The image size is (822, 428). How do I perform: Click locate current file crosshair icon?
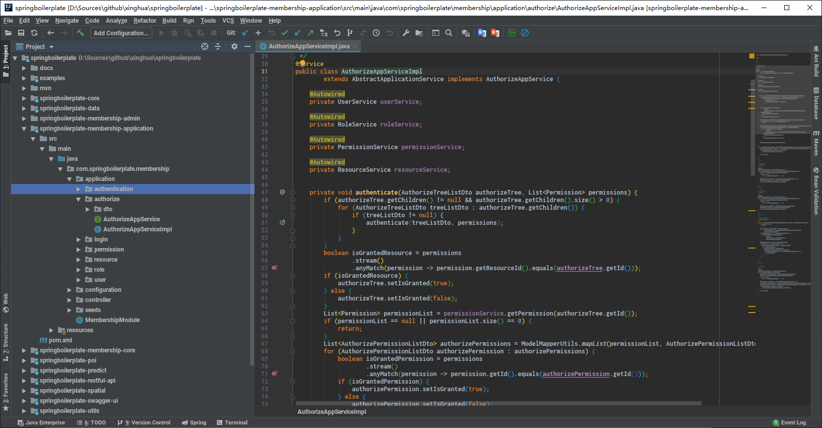pyautogui.click(x=205, y=46)
